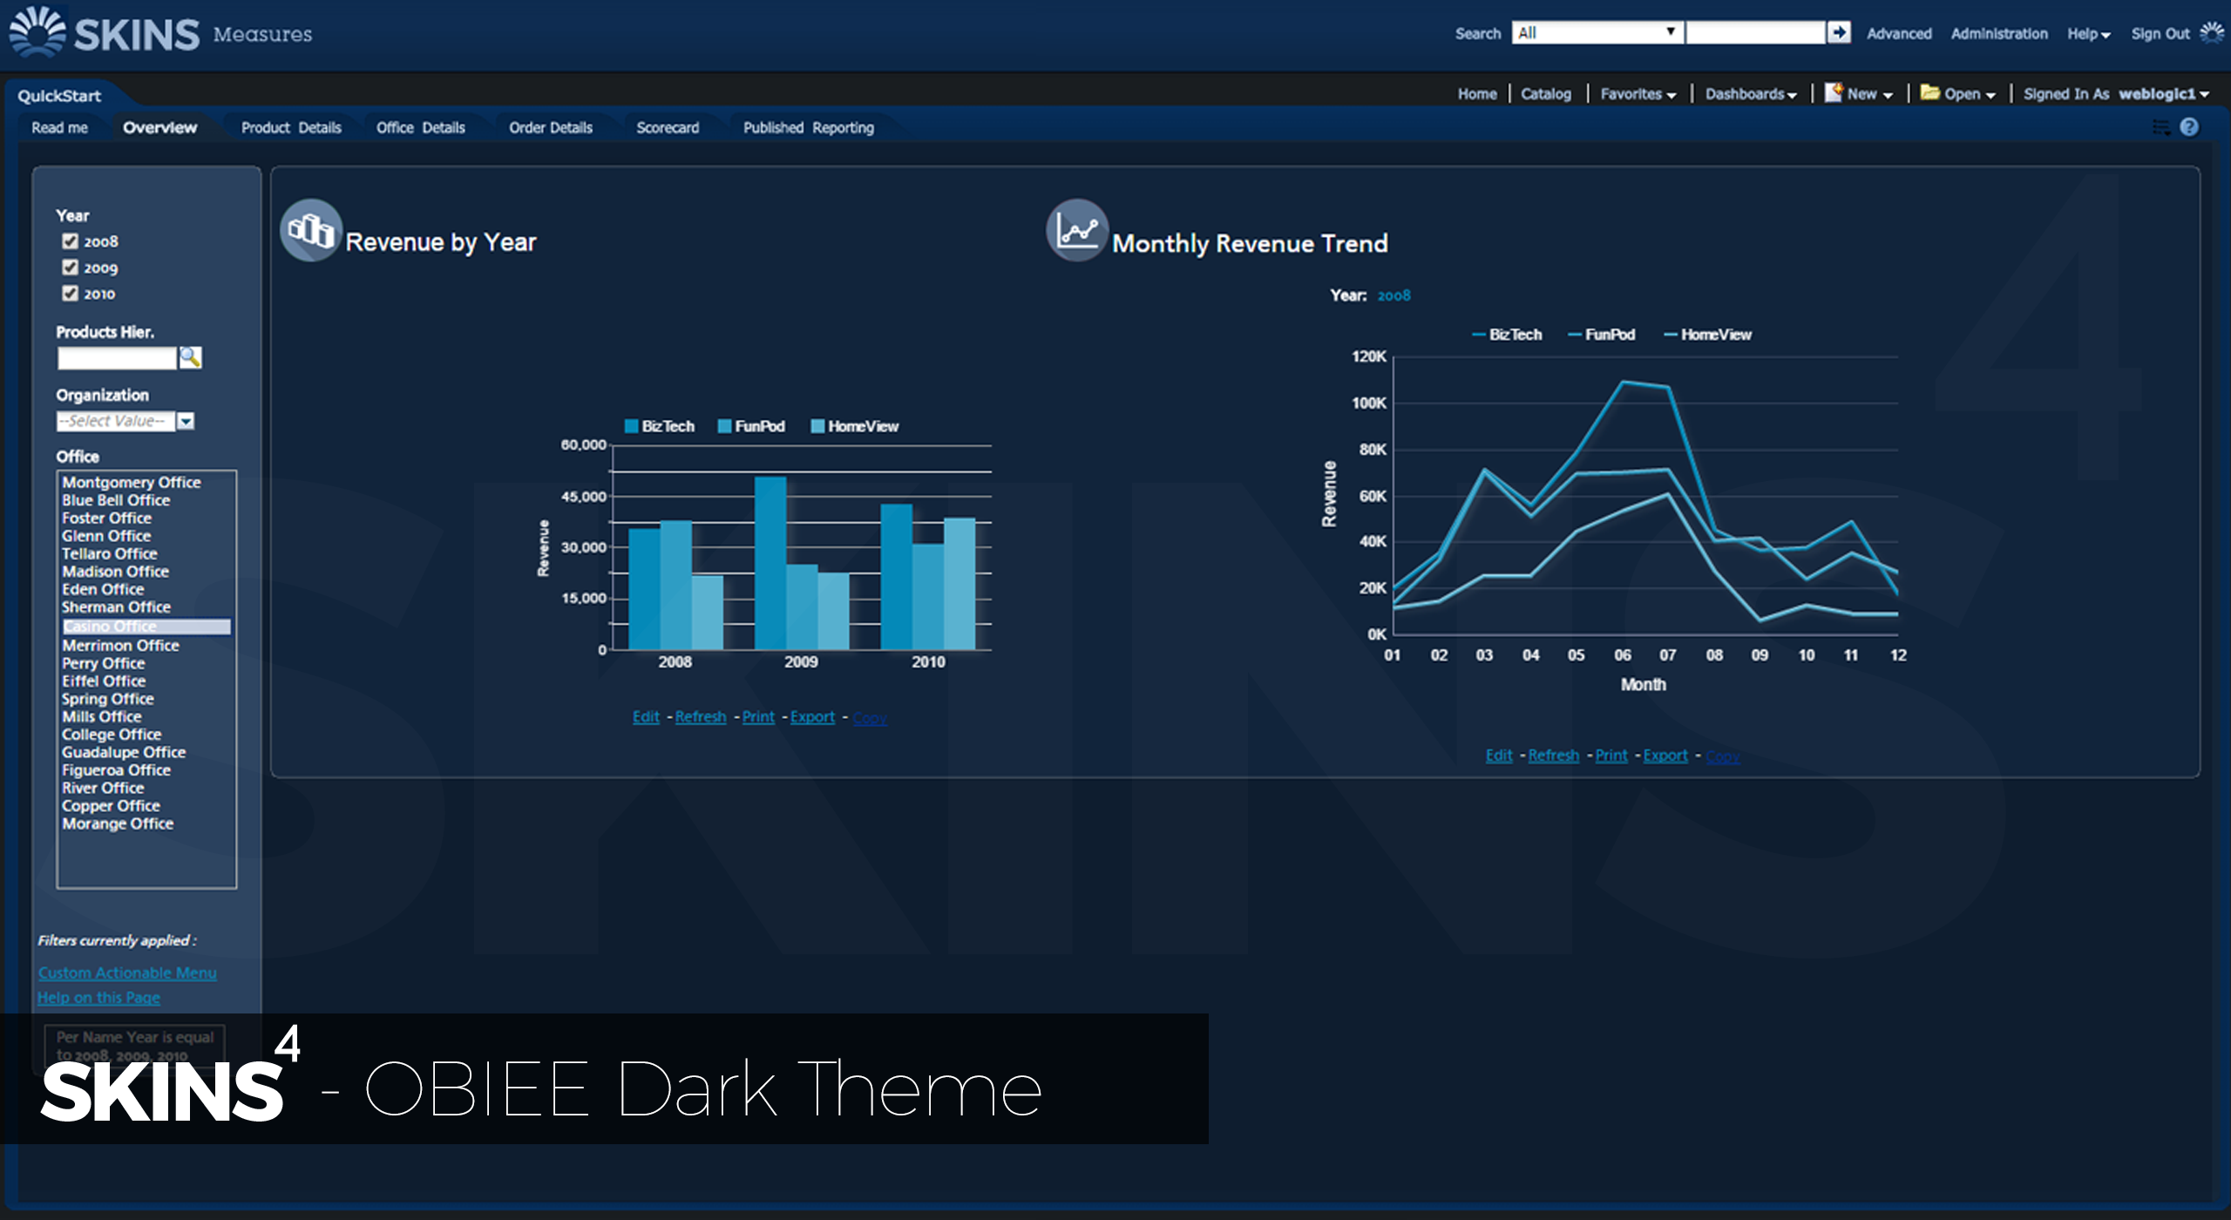2231x1220 pixels.
Task: Click the New document star icon
Action: pos(1834,92)
